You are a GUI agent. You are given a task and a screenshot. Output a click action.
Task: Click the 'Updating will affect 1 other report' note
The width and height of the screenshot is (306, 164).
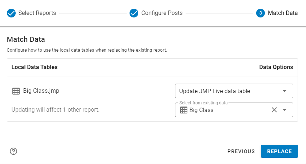coord(55,109)
